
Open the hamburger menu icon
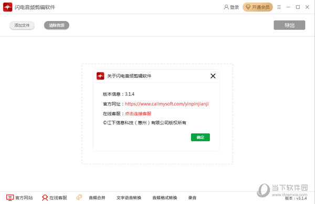coord(279,7)
